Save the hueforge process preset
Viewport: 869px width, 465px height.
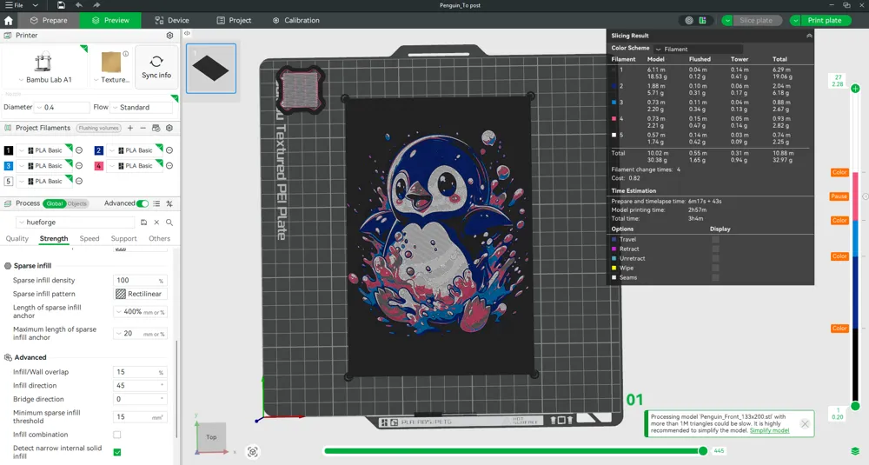coord(143,223)
